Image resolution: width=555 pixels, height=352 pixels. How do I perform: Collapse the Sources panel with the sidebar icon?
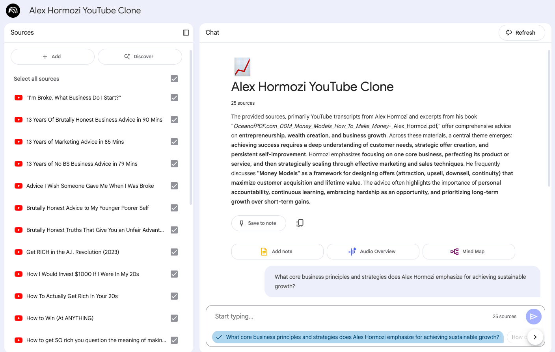tap(186, 33)
